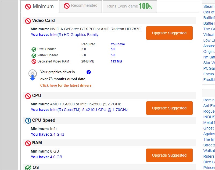215x170 pixels.
Task: Click the red prohibited icon beside Video Card
Action: coord(28,21)
